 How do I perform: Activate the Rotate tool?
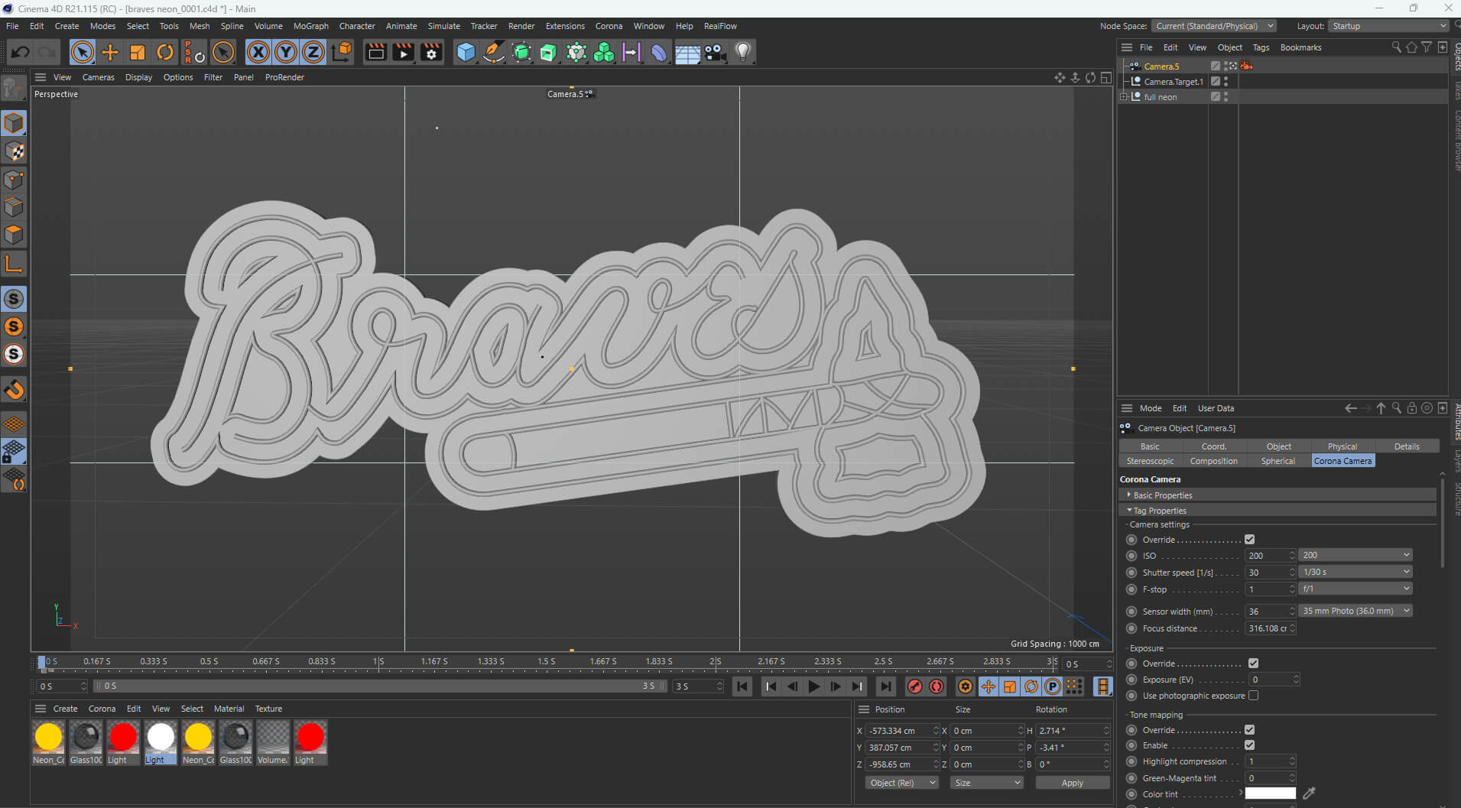pyautogui.click(x=165, y=52)
